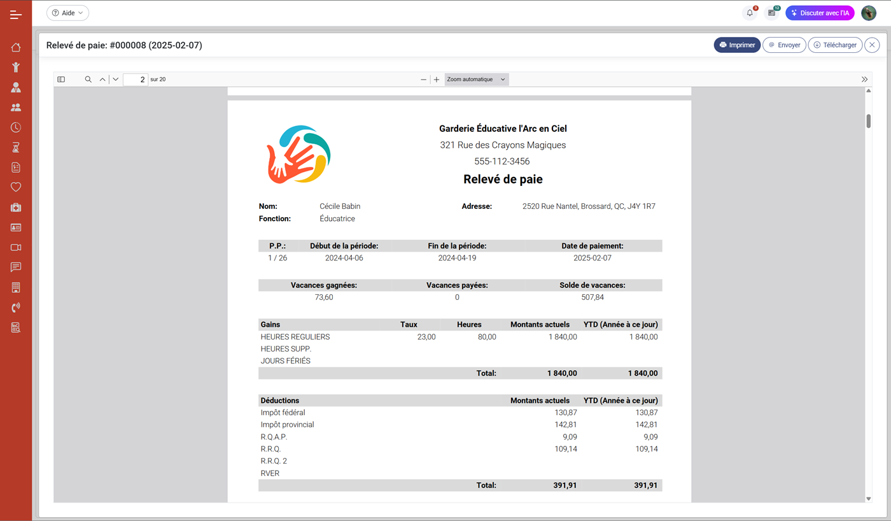Go to the Home icon in the sidebar

click(16, 47)
